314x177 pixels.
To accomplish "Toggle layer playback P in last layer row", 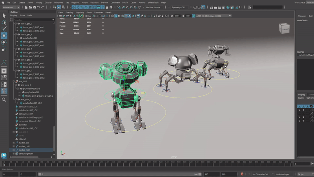I will coord(303,121).
